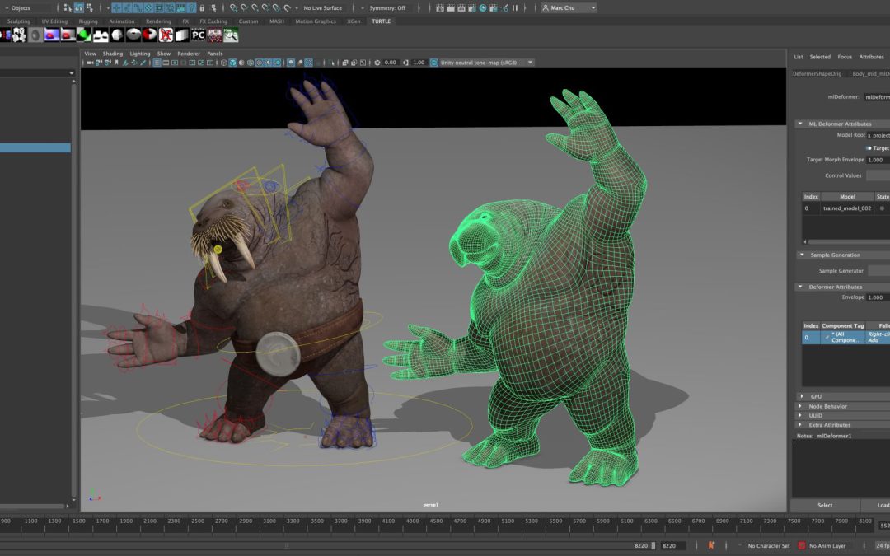Image resolution: width=890 pixels, height=556 pixels.
Task: Open the Marc Chu account menu
Action: point(568,8)
